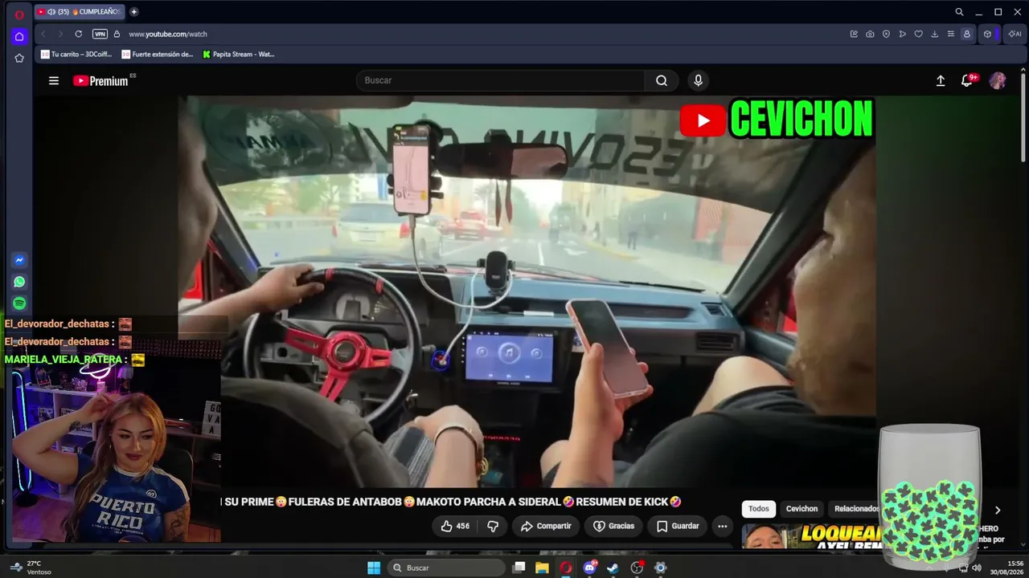Open Steam from the taskbar
1029x578 pixels.
613,568
